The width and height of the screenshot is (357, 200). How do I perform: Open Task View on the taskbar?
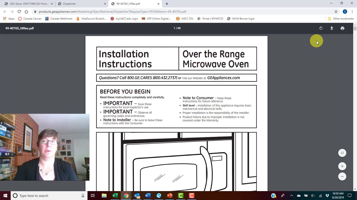pos(93,196)
